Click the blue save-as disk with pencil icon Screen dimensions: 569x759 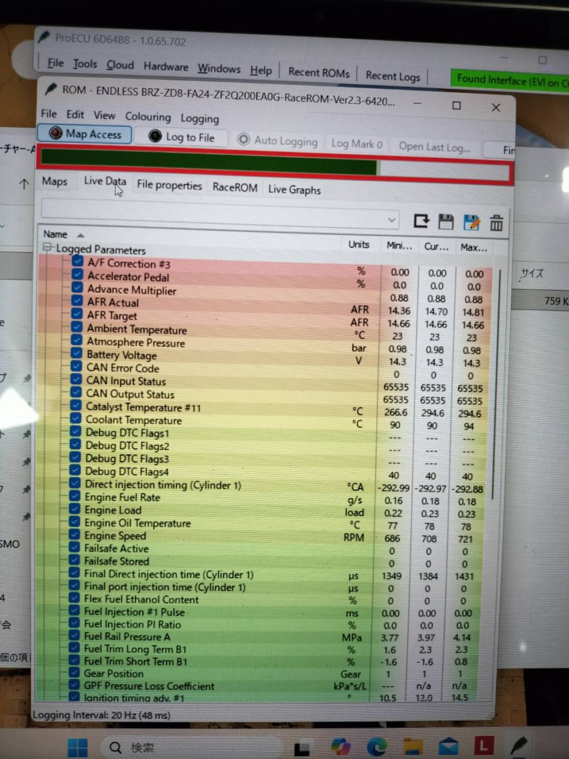(x=471, y=222)
